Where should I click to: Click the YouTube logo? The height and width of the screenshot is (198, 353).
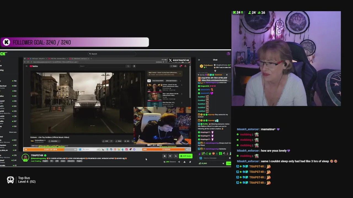tap(34, 66)
